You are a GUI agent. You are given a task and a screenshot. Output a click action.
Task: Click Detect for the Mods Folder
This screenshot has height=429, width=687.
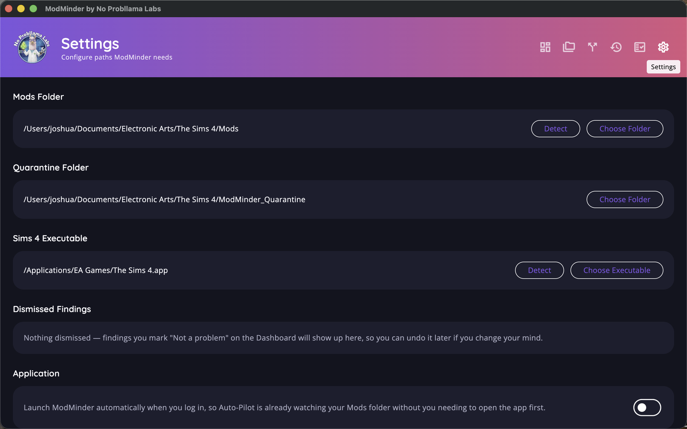tap(555, 128)
